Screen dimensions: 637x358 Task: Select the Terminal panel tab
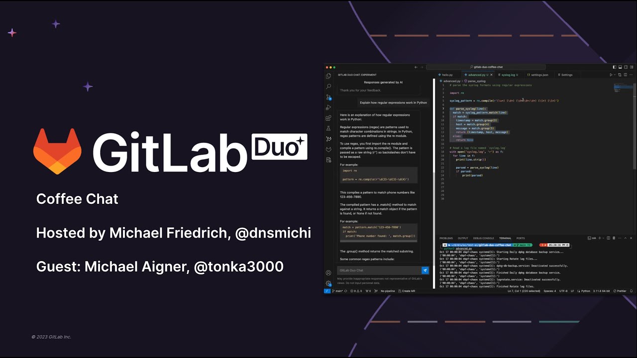click(x=505, y=238)
